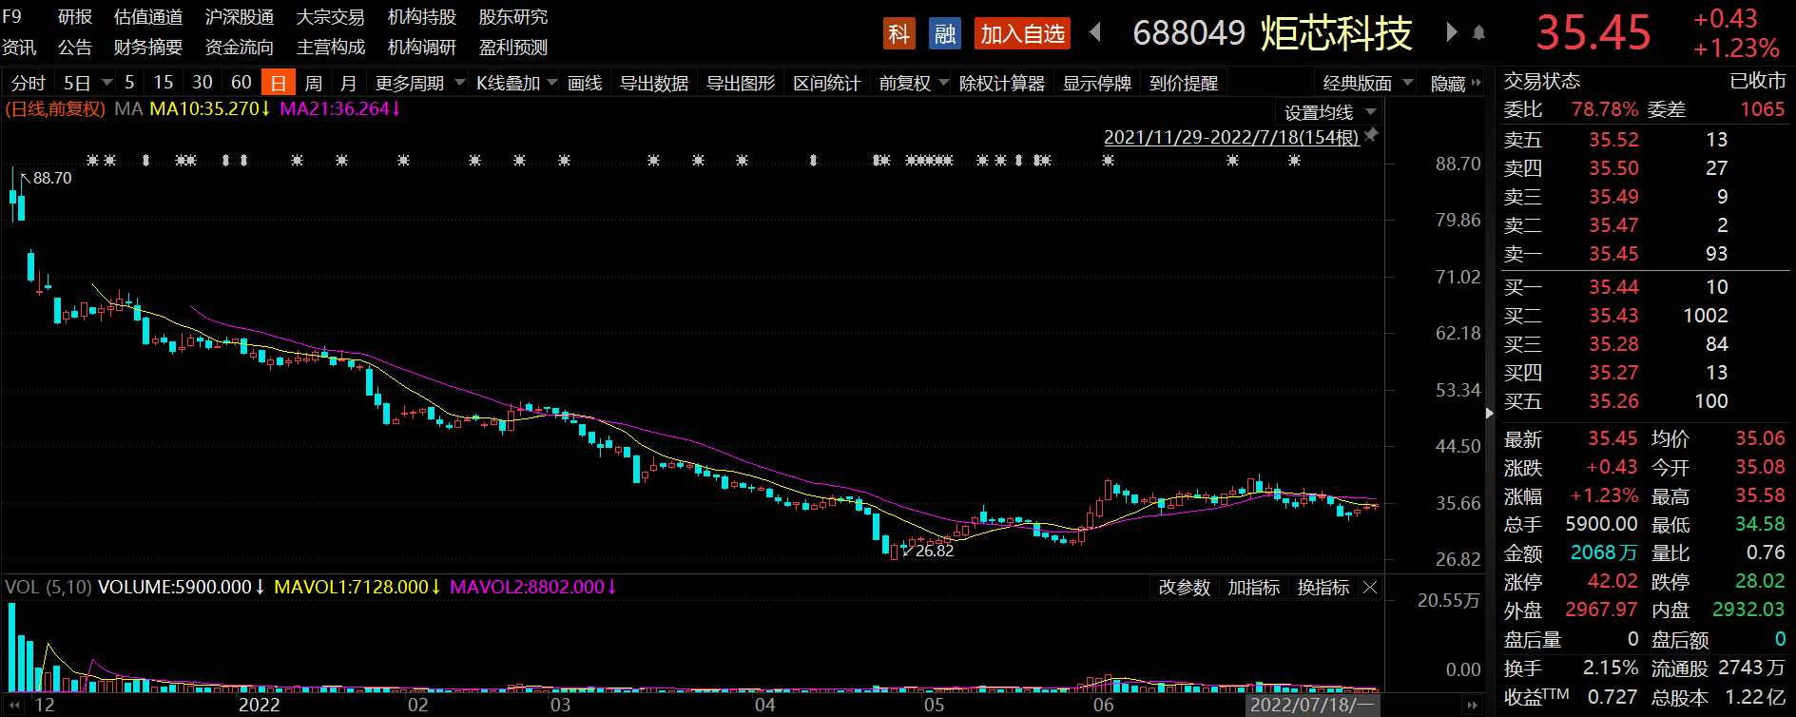This screenshot has height=717, width=1796.
Task: Open the 设置均线 moving average dropdown
Action: pyautogui.click(x=1329, y=112)
